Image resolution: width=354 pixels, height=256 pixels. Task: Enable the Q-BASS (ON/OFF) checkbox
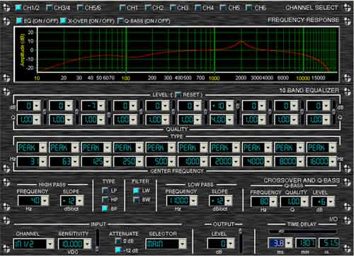coord(120,21)
